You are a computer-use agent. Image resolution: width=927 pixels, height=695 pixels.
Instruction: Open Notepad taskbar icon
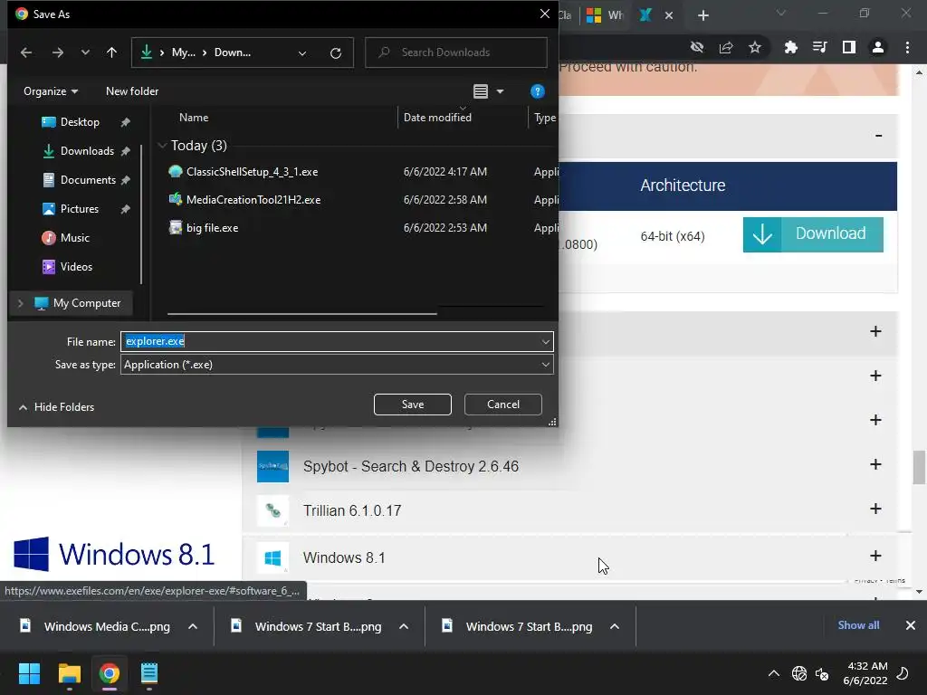(149, 673)
